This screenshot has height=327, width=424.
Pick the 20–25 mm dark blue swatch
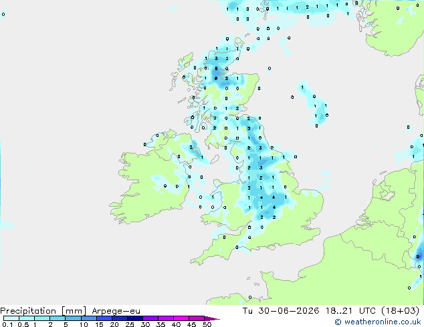point(120,318)
